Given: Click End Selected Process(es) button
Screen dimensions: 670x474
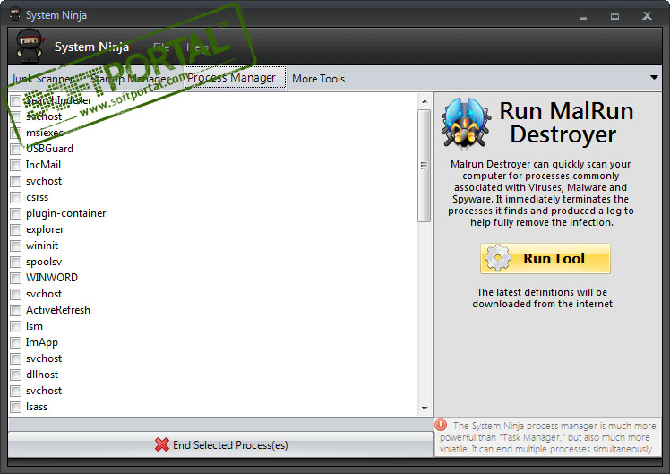Looking at the screenshot, I should 220,445.
